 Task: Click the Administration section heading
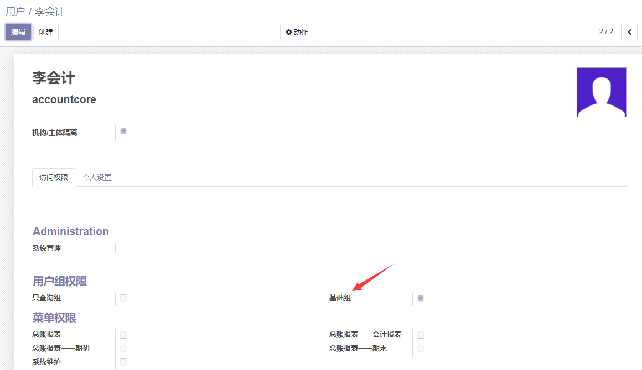[71, 231]
